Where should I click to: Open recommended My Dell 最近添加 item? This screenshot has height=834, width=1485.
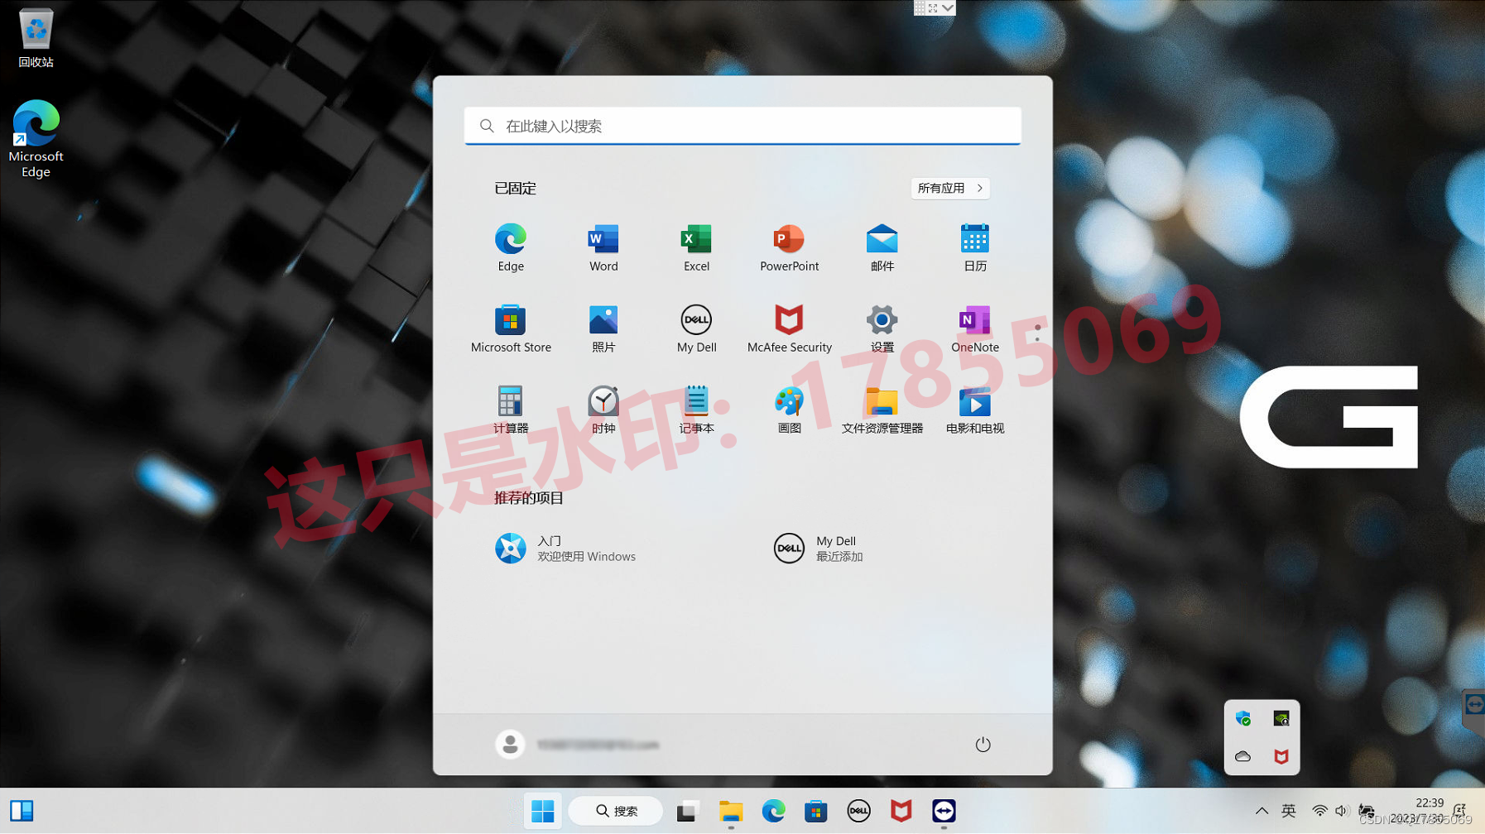click(819, 548)
